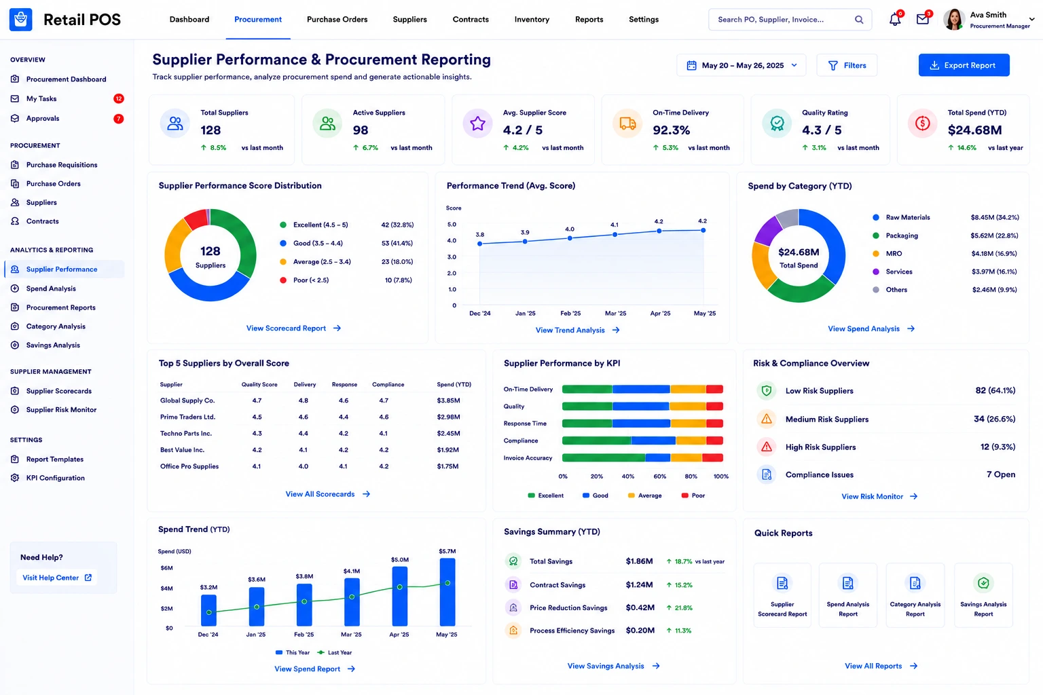Open the Savings Analysis Report icon
Viewport: 1043px width, 695px height.
click(983, 583)
